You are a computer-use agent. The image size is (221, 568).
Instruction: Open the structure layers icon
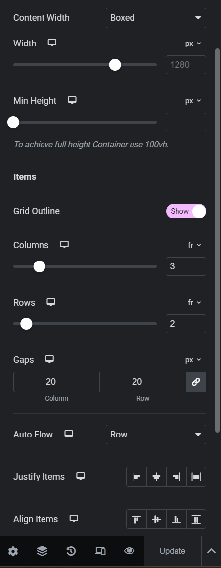point(42,551)
